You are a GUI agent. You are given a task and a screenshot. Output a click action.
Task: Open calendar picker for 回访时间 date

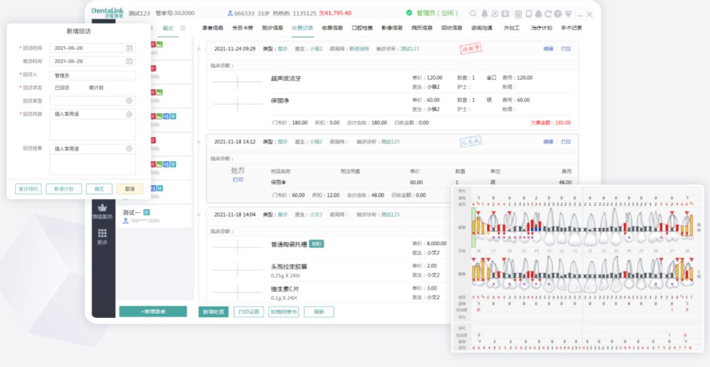tap(129, 48)
